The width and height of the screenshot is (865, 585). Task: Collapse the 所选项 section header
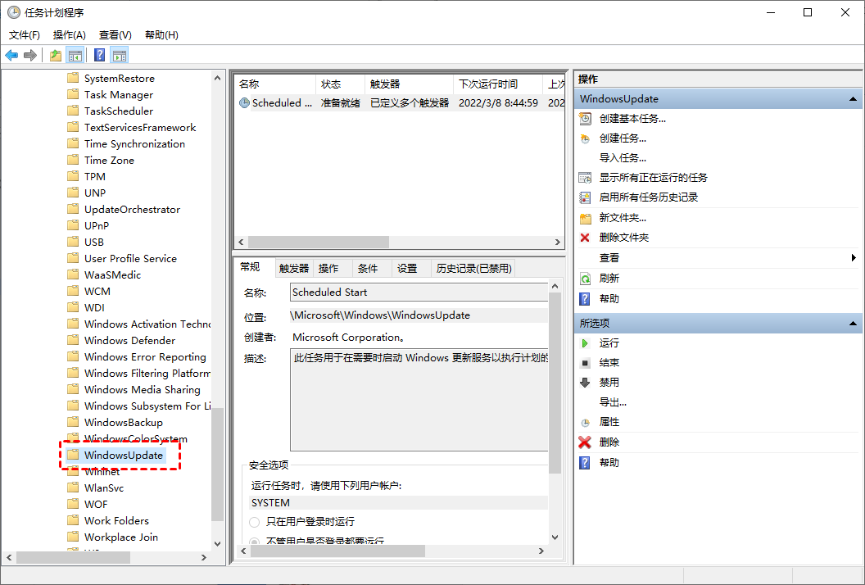point(853,324)
